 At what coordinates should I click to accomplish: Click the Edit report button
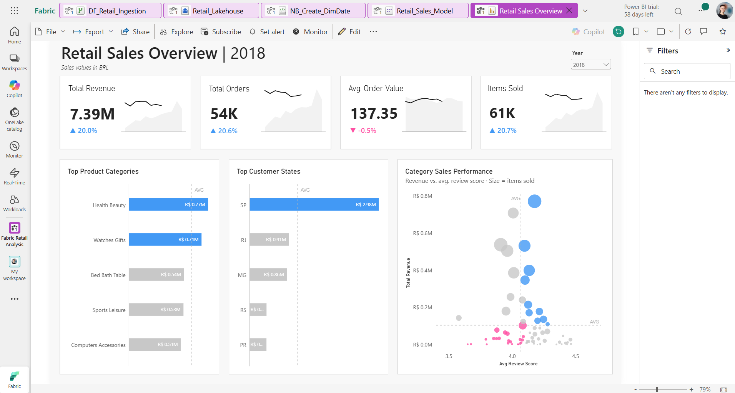pos(349,32)
